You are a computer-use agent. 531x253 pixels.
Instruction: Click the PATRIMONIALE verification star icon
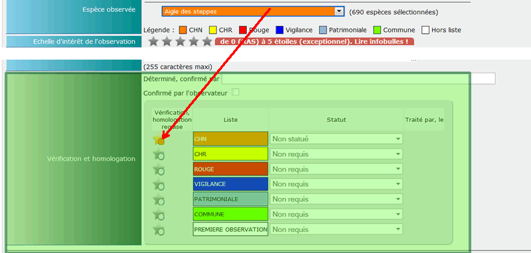coord(159,199)
